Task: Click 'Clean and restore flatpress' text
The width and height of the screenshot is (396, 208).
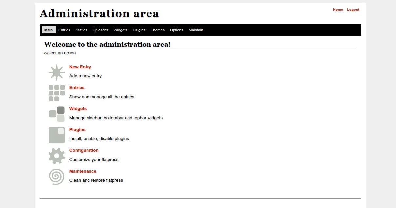Action: pos(96,180)
